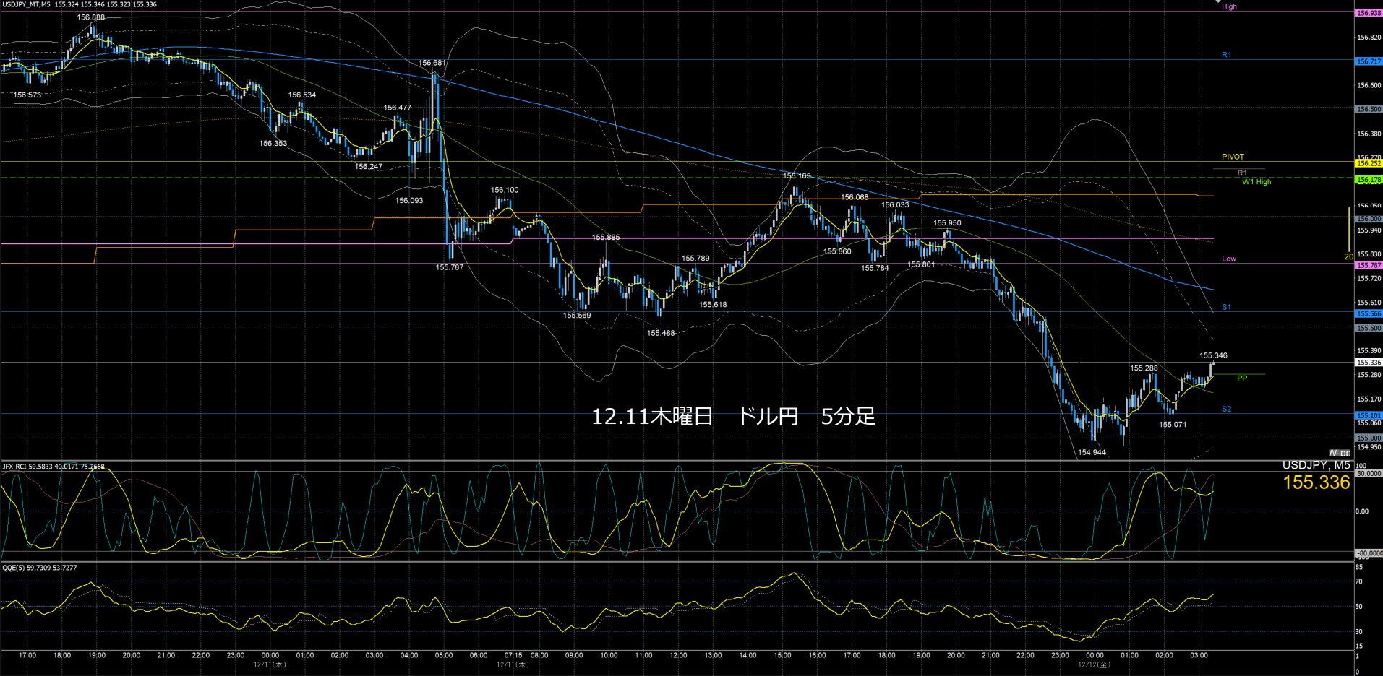Click the white diamond marker above High label
1383x676 pixels.
click(x=1220, y=1)
